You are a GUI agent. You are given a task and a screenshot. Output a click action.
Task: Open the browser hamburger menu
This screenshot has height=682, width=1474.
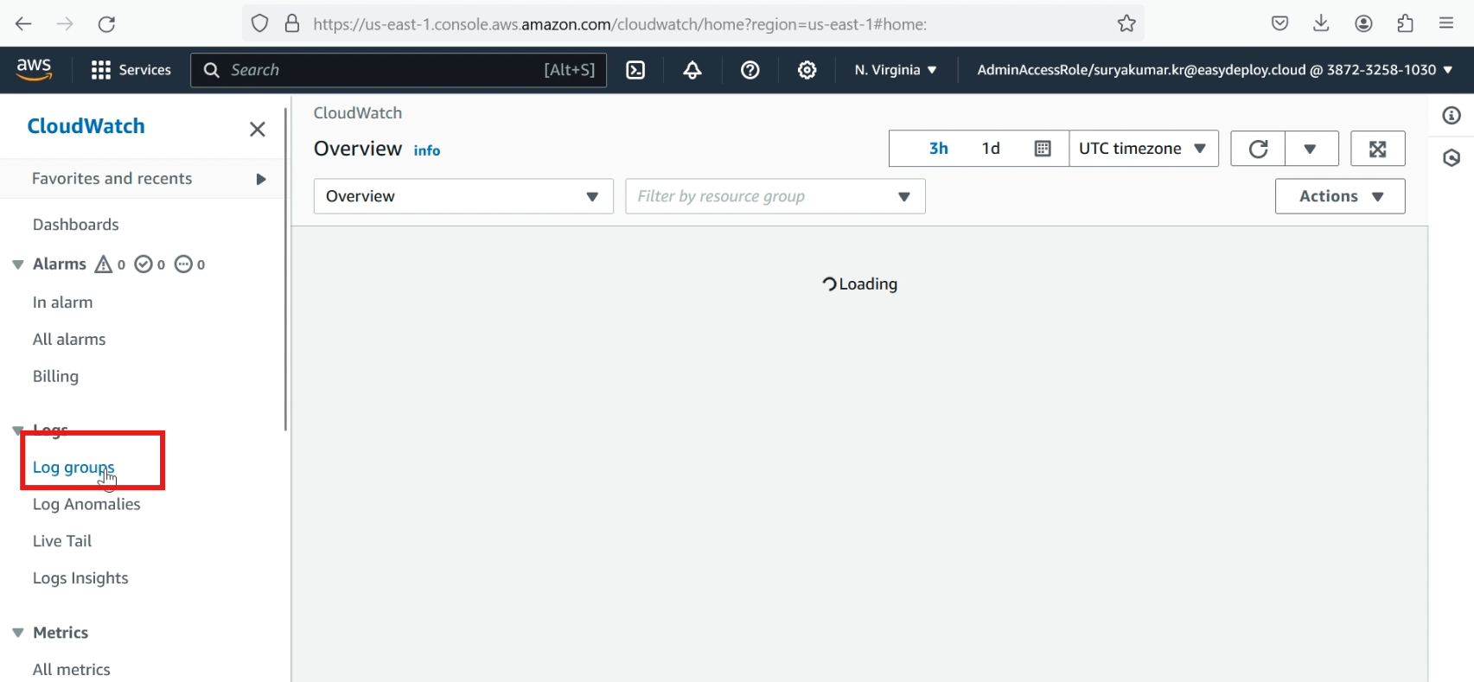(x=1446, y=23)
